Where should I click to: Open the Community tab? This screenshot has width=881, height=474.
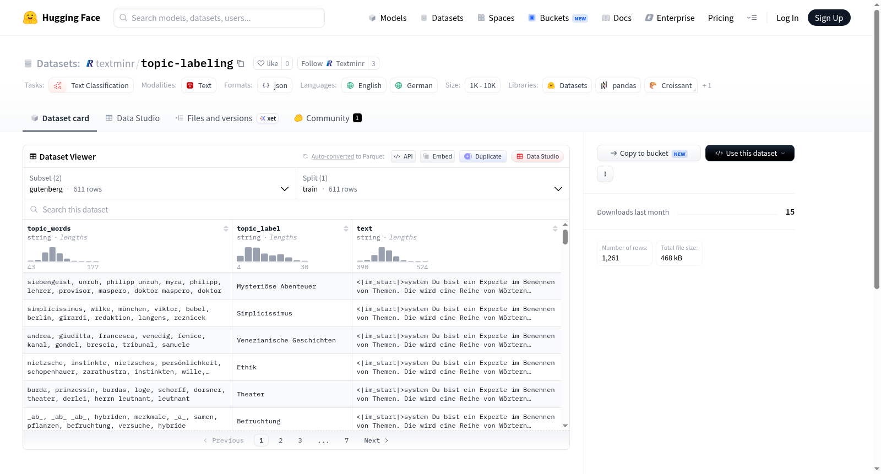[x=328, y=118]
